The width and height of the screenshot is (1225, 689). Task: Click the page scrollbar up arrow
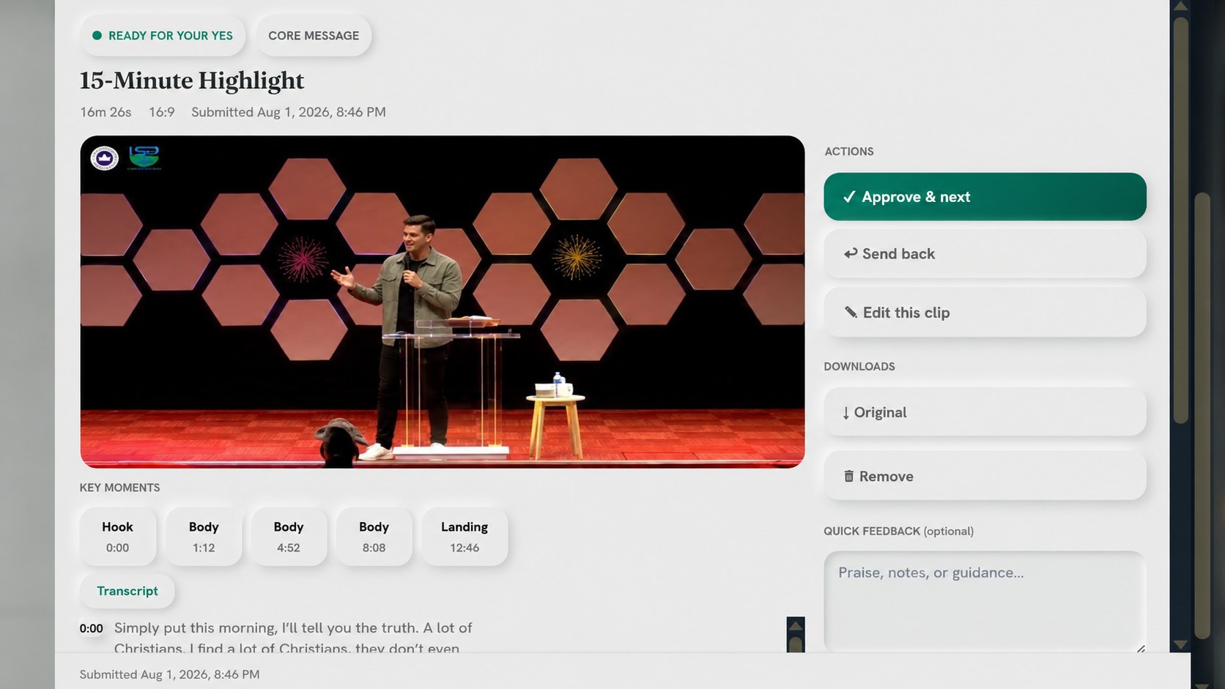[x=1180, y=6]
